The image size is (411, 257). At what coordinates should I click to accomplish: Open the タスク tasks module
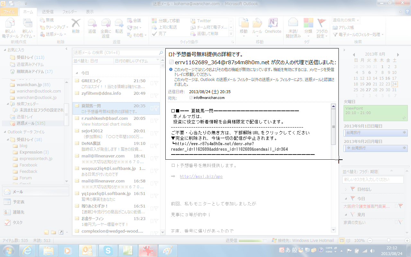[35, 222]
